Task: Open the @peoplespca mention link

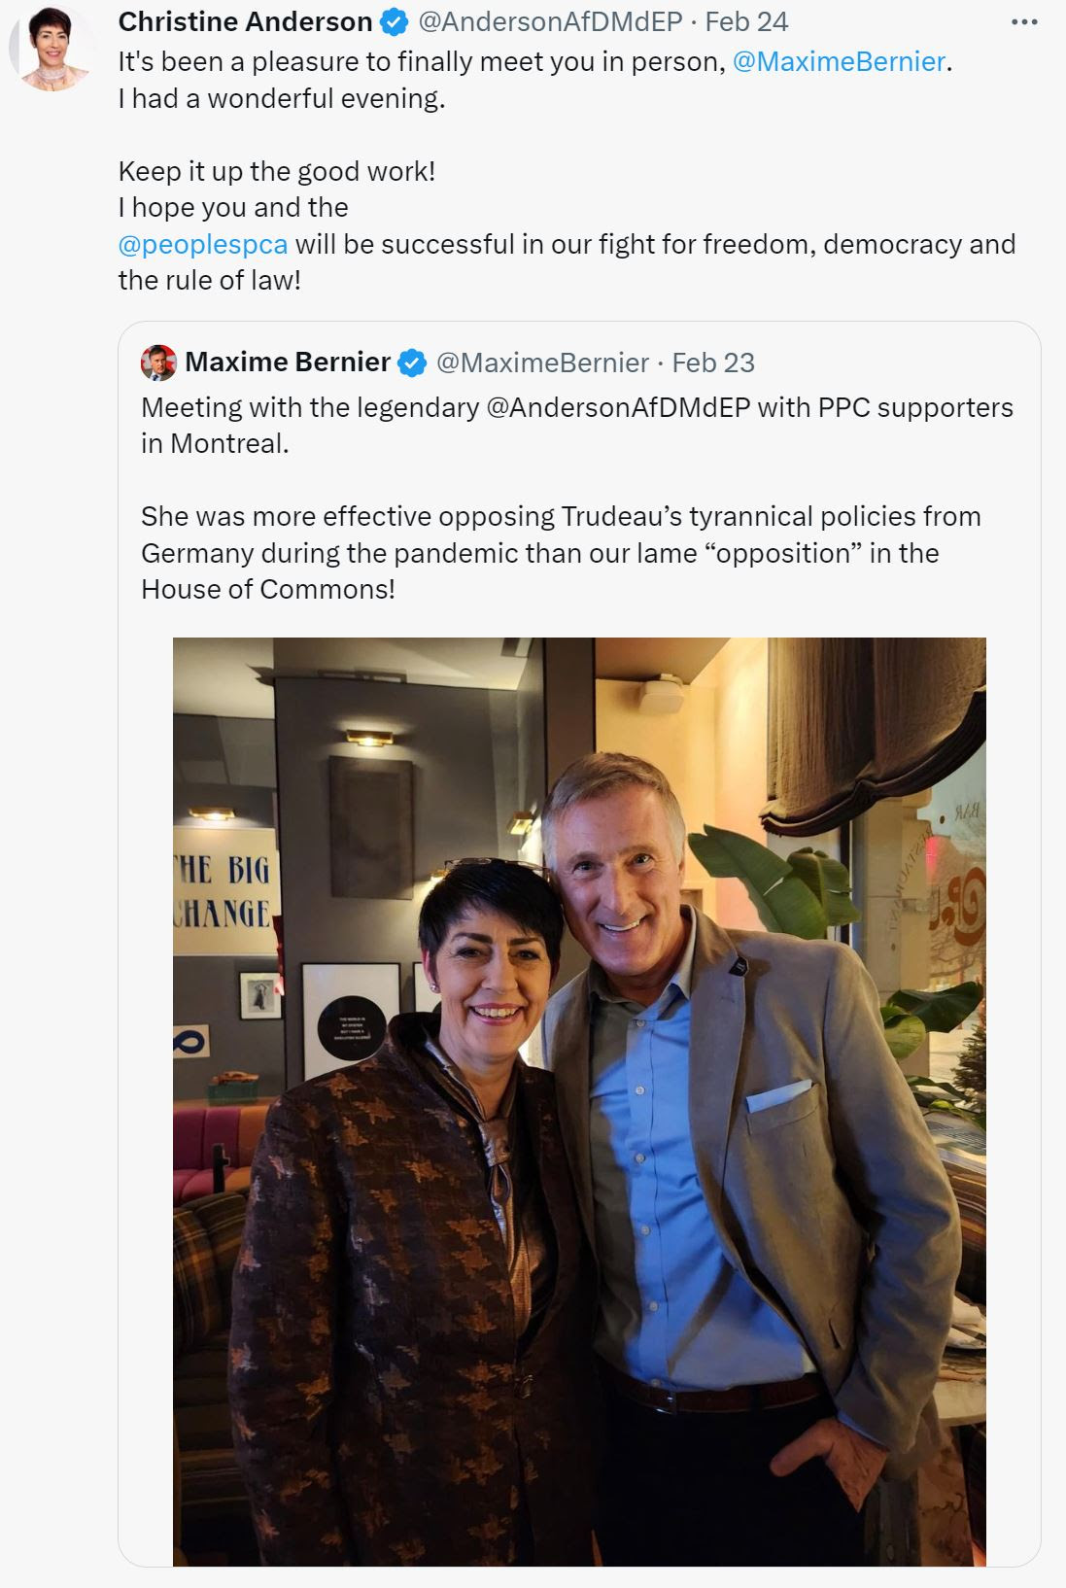Action: (203, 244)
